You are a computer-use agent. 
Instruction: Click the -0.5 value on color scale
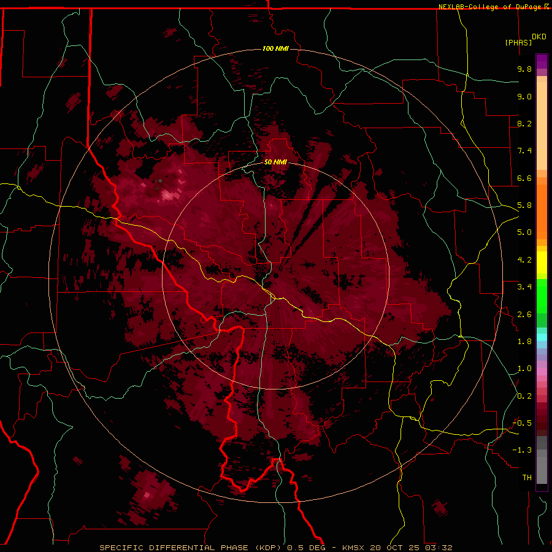[522, 423]
